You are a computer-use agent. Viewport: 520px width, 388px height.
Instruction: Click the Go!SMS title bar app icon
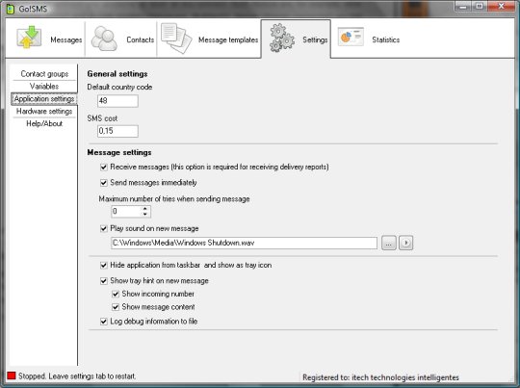tap(11, 9)
